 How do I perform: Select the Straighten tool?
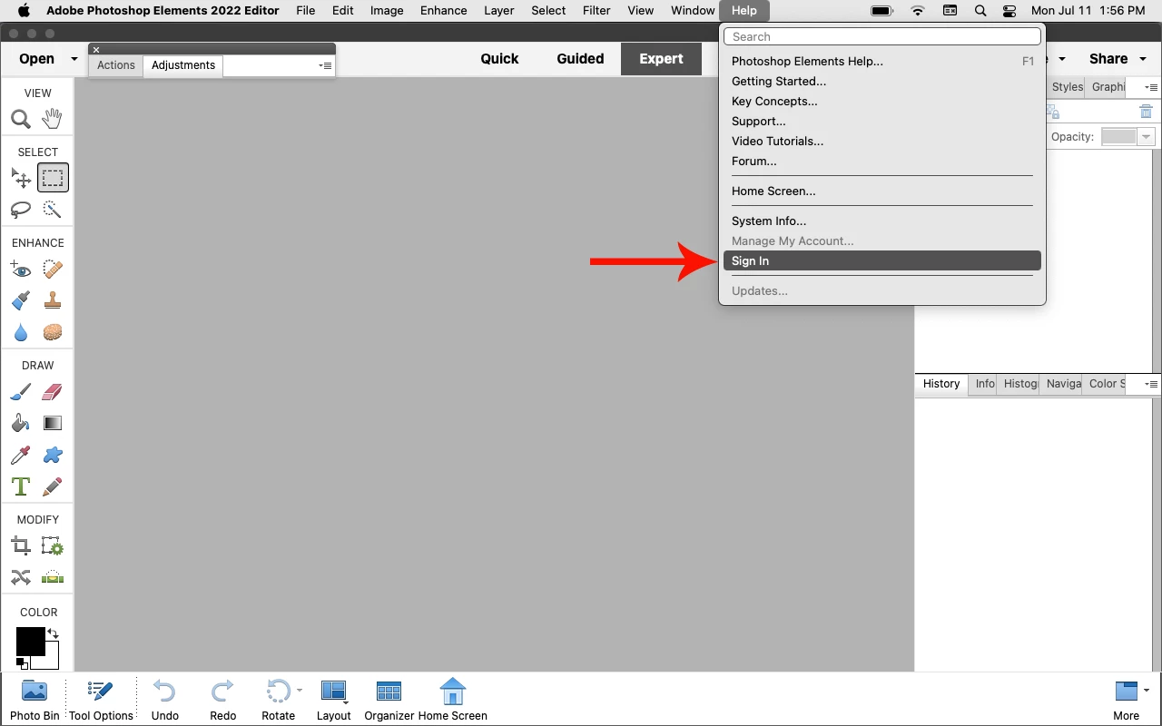53,577
